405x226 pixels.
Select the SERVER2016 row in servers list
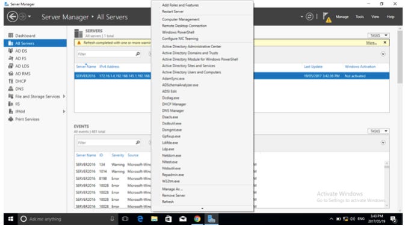tap(232, 76)
